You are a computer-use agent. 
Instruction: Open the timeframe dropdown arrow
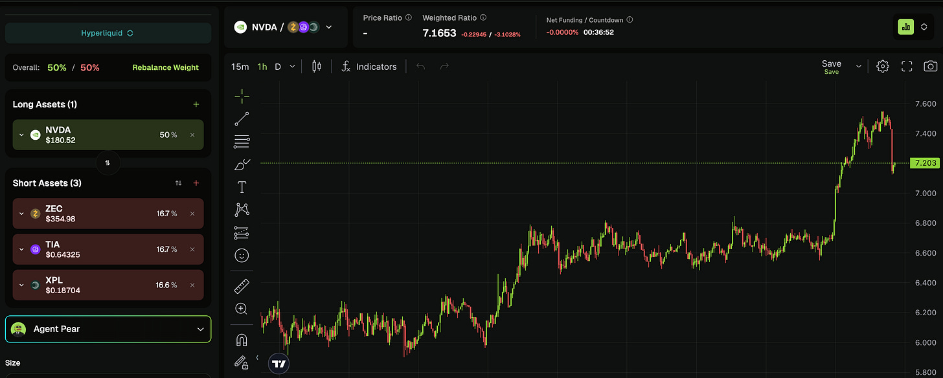pyautogui.click(x=293, y=67)
